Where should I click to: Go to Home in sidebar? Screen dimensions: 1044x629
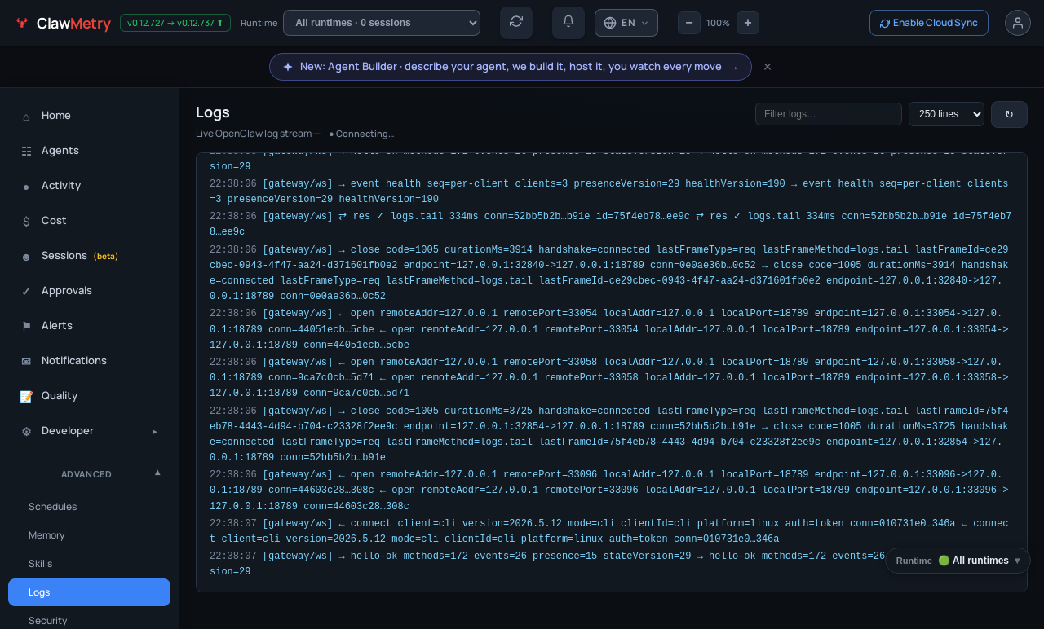pyautogui.click(x=90, y=116)
